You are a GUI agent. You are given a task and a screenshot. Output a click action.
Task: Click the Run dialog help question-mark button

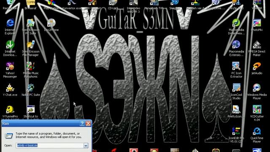[82, 123]
